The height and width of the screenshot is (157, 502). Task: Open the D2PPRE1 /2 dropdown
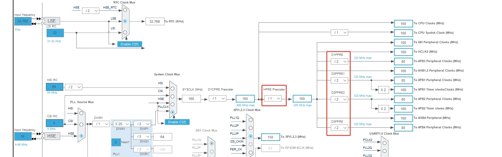click(x=340, y=80)
